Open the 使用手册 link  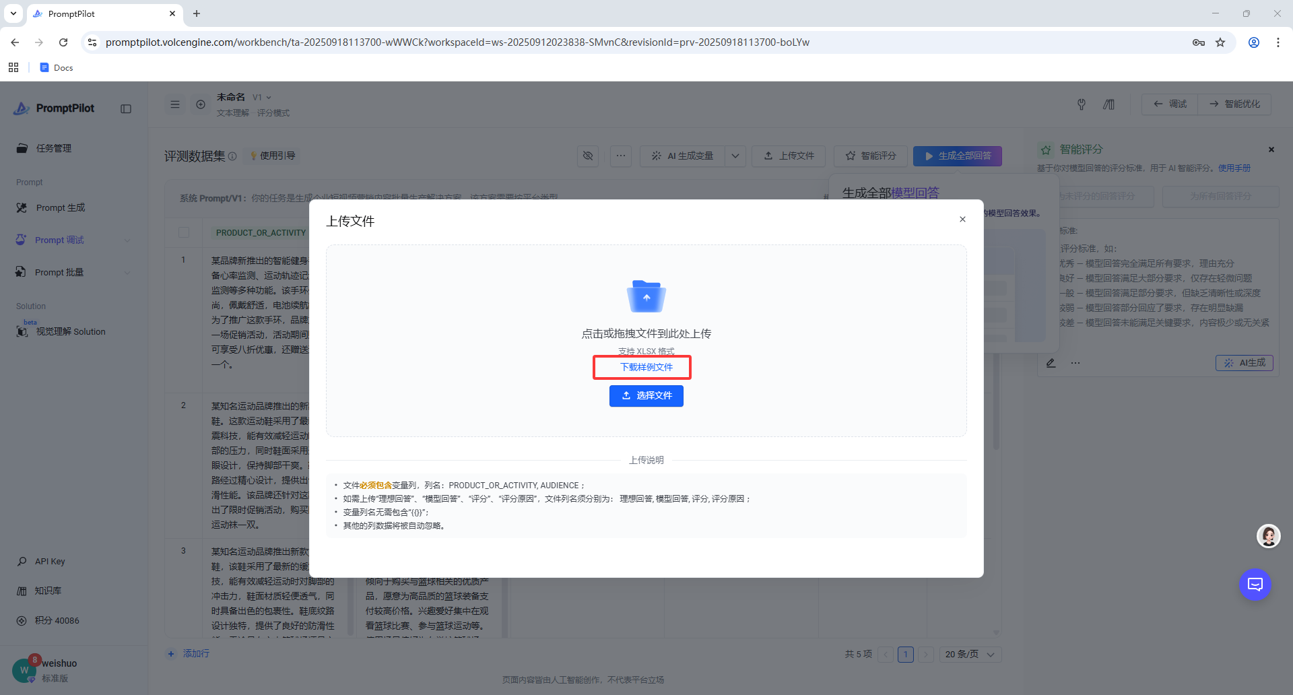point(1234,168)
